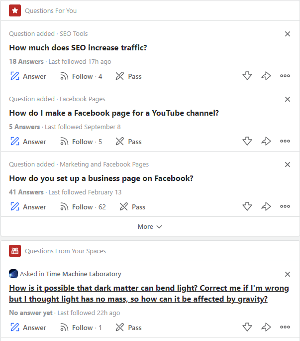Screen dimensions: 300x341
Task: Answer the dark matter bend light question
Action: [28, 328]
